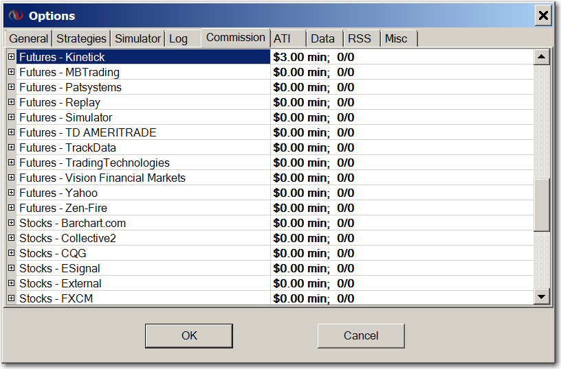This screenshot has width=561, height=369.
Task: Select the Futures - Replay label
Action: pyautogui.click(x=60, y=102)
